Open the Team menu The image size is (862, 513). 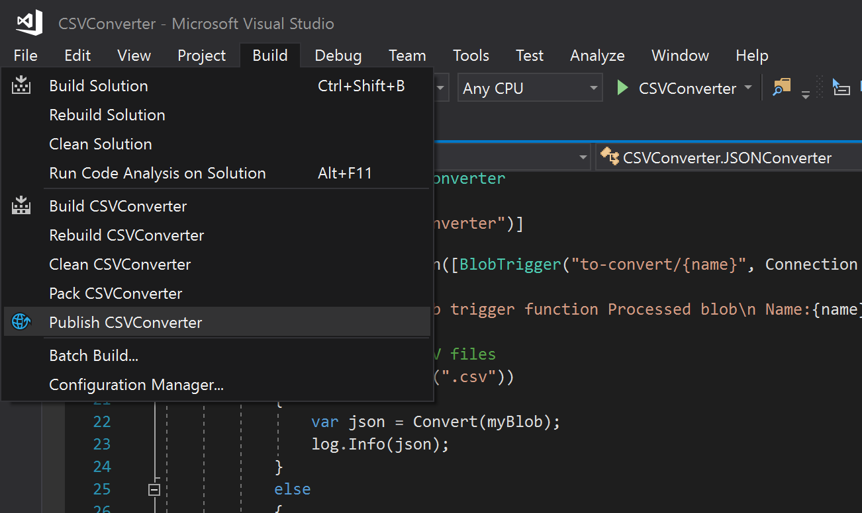coord(407,56)
